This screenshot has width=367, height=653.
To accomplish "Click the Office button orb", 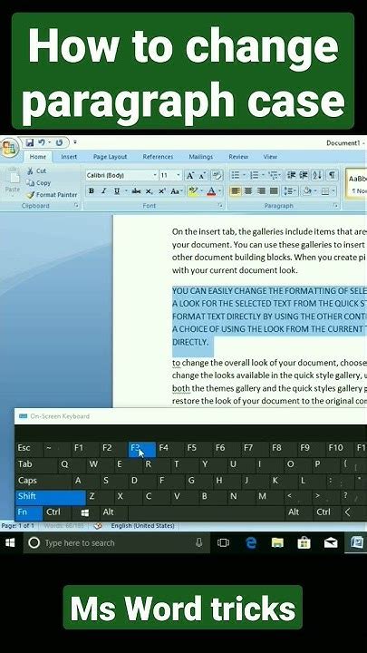I will point(9,148).
